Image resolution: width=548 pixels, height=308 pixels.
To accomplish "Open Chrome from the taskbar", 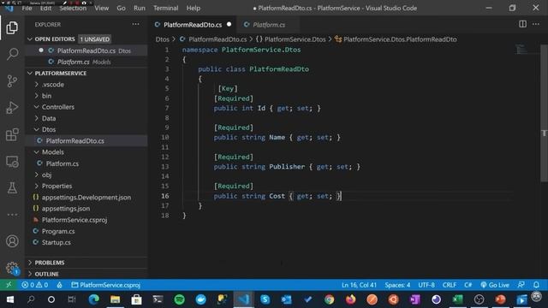I will [x=329, y=299].
